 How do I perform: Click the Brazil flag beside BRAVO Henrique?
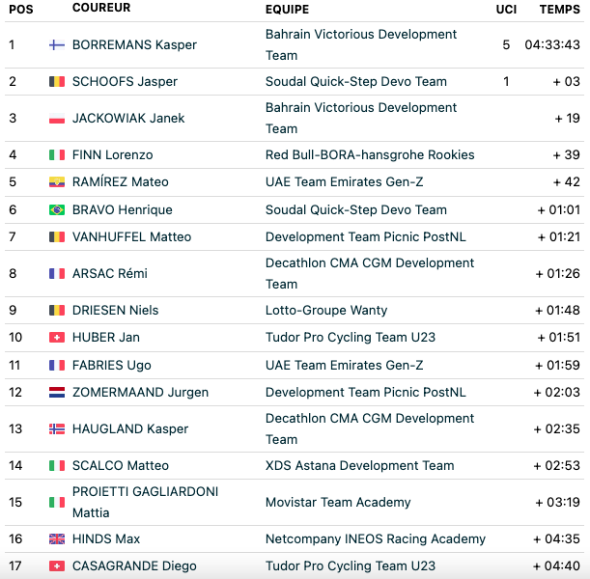(x=57, y=209)
